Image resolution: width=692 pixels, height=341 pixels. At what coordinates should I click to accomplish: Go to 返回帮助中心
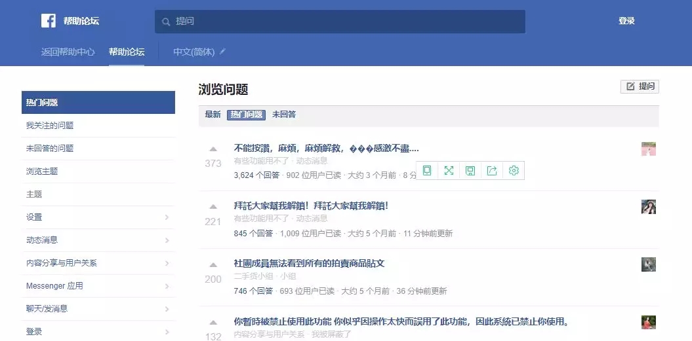68,52
